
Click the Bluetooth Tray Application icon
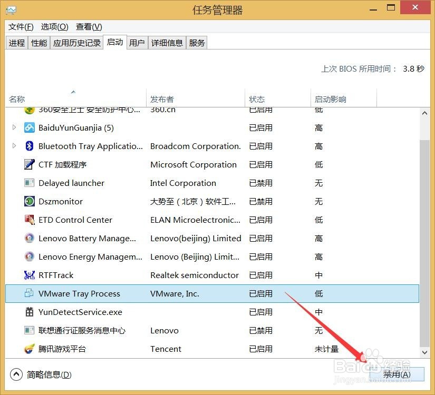(30, 146)
